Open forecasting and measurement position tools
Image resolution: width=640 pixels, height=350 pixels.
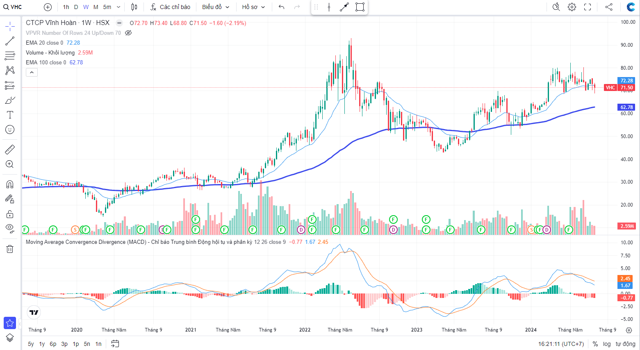10,85
